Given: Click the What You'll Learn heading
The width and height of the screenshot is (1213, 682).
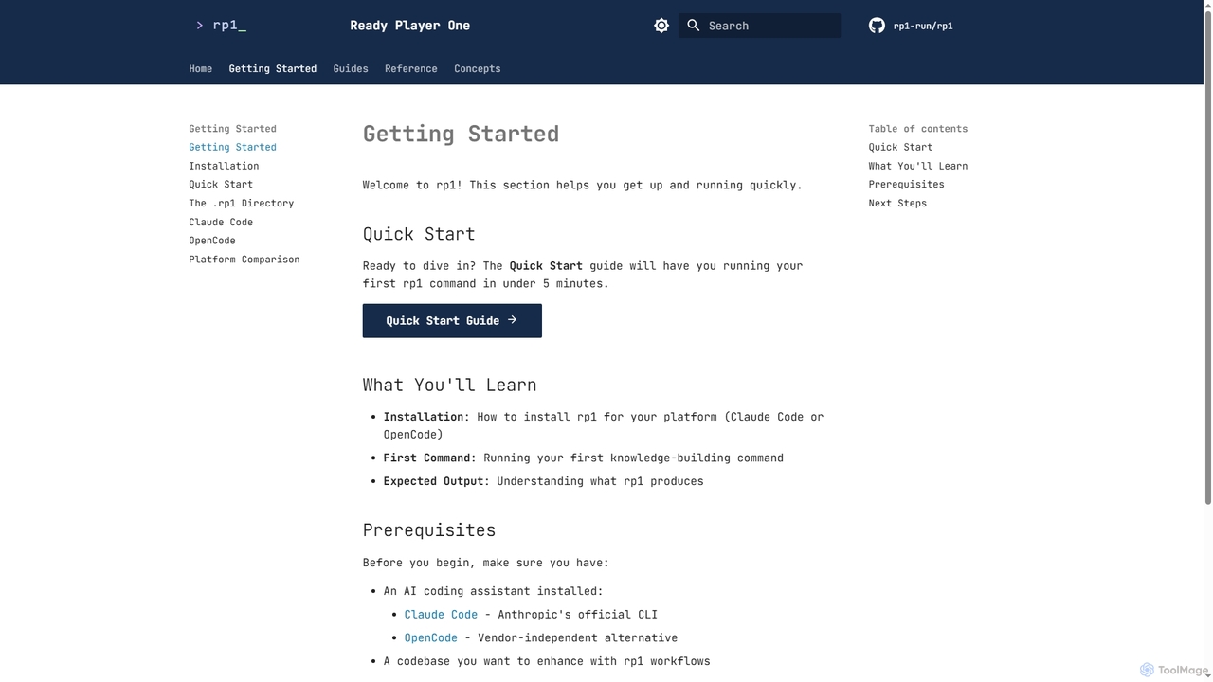Looking at the screenshot, I should tap(449, 385).
